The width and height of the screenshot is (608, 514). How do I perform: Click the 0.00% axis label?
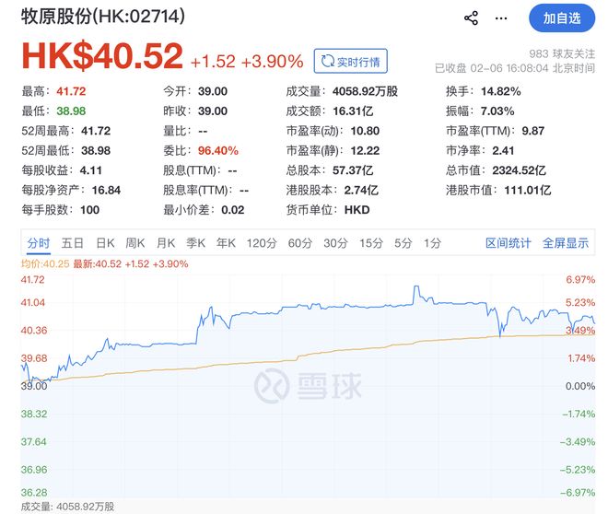(580, 386)
